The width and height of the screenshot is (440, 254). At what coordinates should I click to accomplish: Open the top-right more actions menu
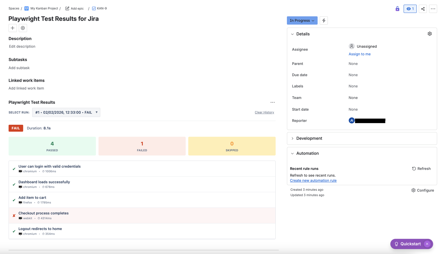click(433, 9)
